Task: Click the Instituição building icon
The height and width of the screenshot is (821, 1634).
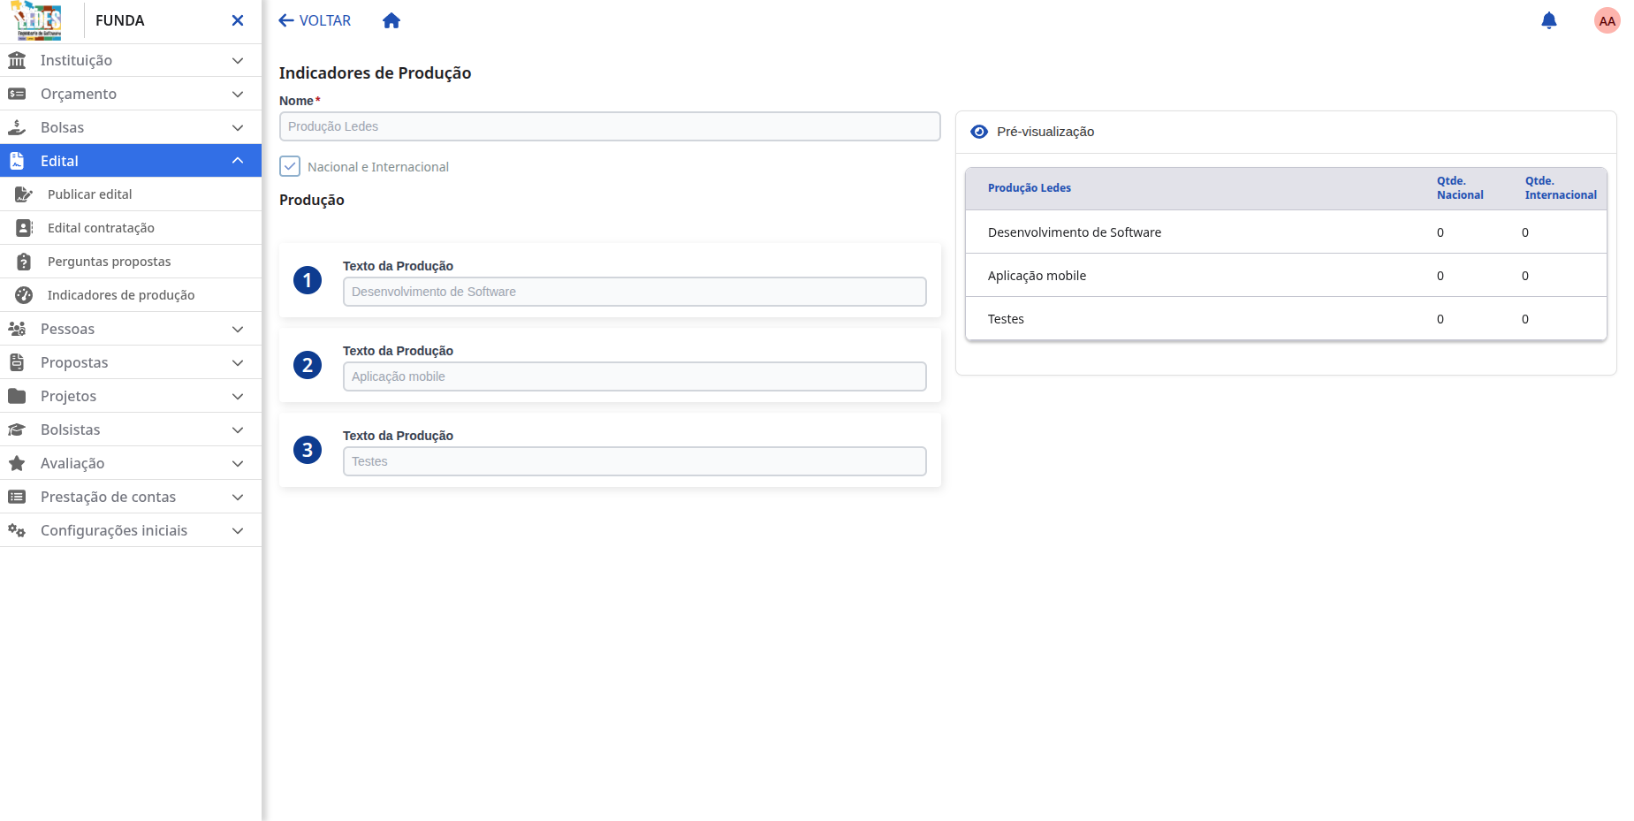Action: 17,60
